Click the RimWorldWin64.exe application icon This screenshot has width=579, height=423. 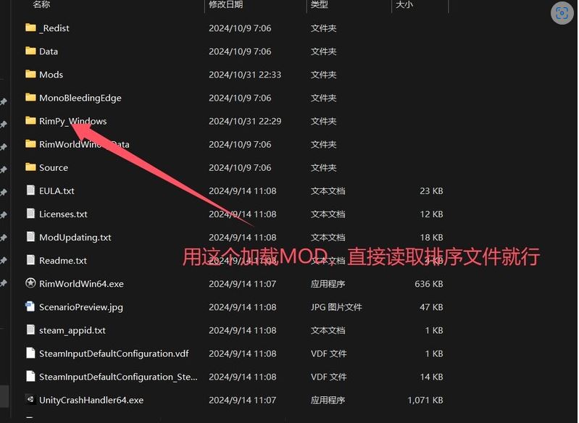pos(30,283)
